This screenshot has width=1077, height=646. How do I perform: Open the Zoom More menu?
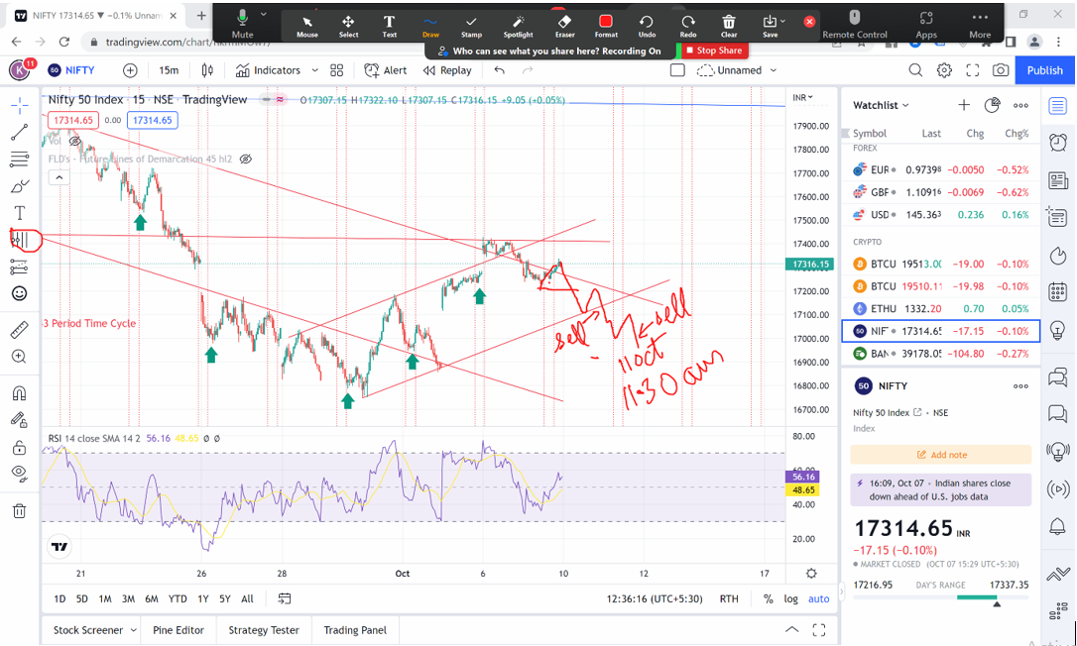click(x=980, y=25)
